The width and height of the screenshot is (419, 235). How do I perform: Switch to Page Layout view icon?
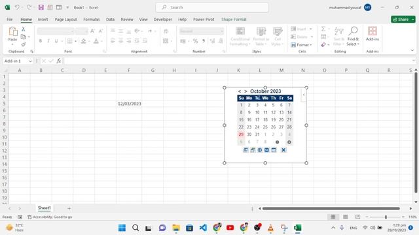(346, 217)
